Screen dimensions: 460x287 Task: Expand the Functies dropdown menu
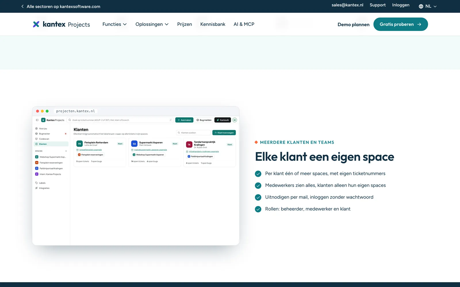114,24
